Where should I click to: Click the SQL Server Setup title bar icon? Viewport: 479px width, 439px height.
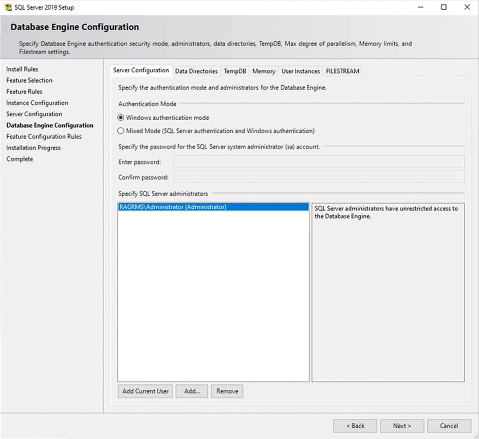click(x=8, y=7)
